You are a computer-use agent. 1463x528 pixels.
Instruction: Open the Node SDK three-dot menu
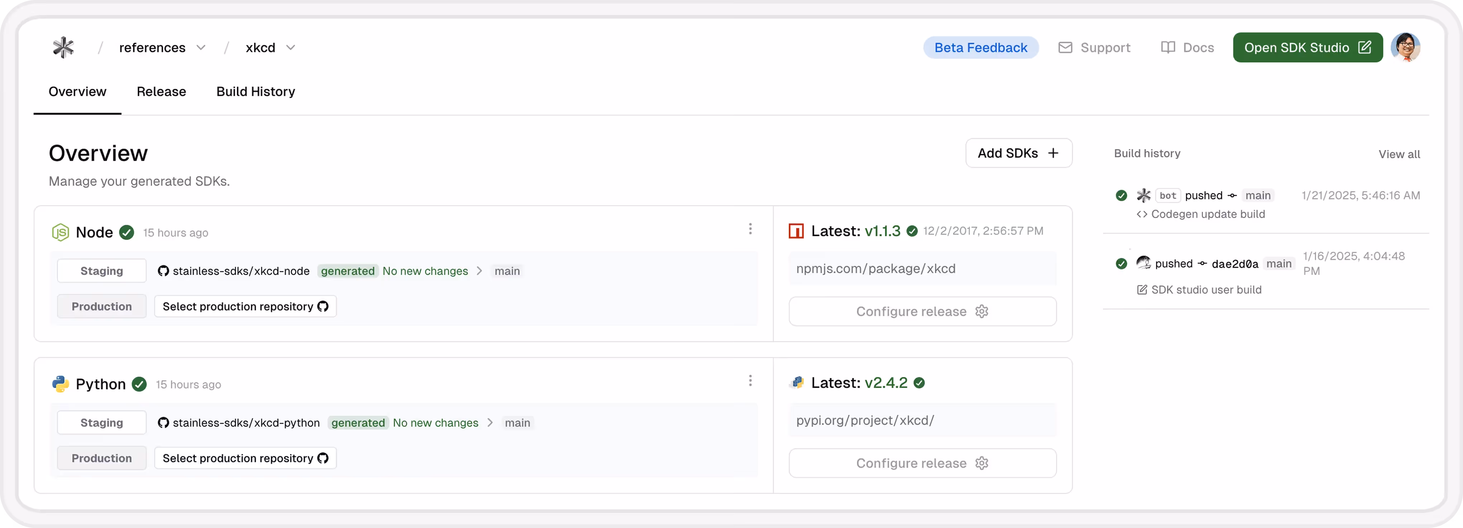click(x=750, y=229)
